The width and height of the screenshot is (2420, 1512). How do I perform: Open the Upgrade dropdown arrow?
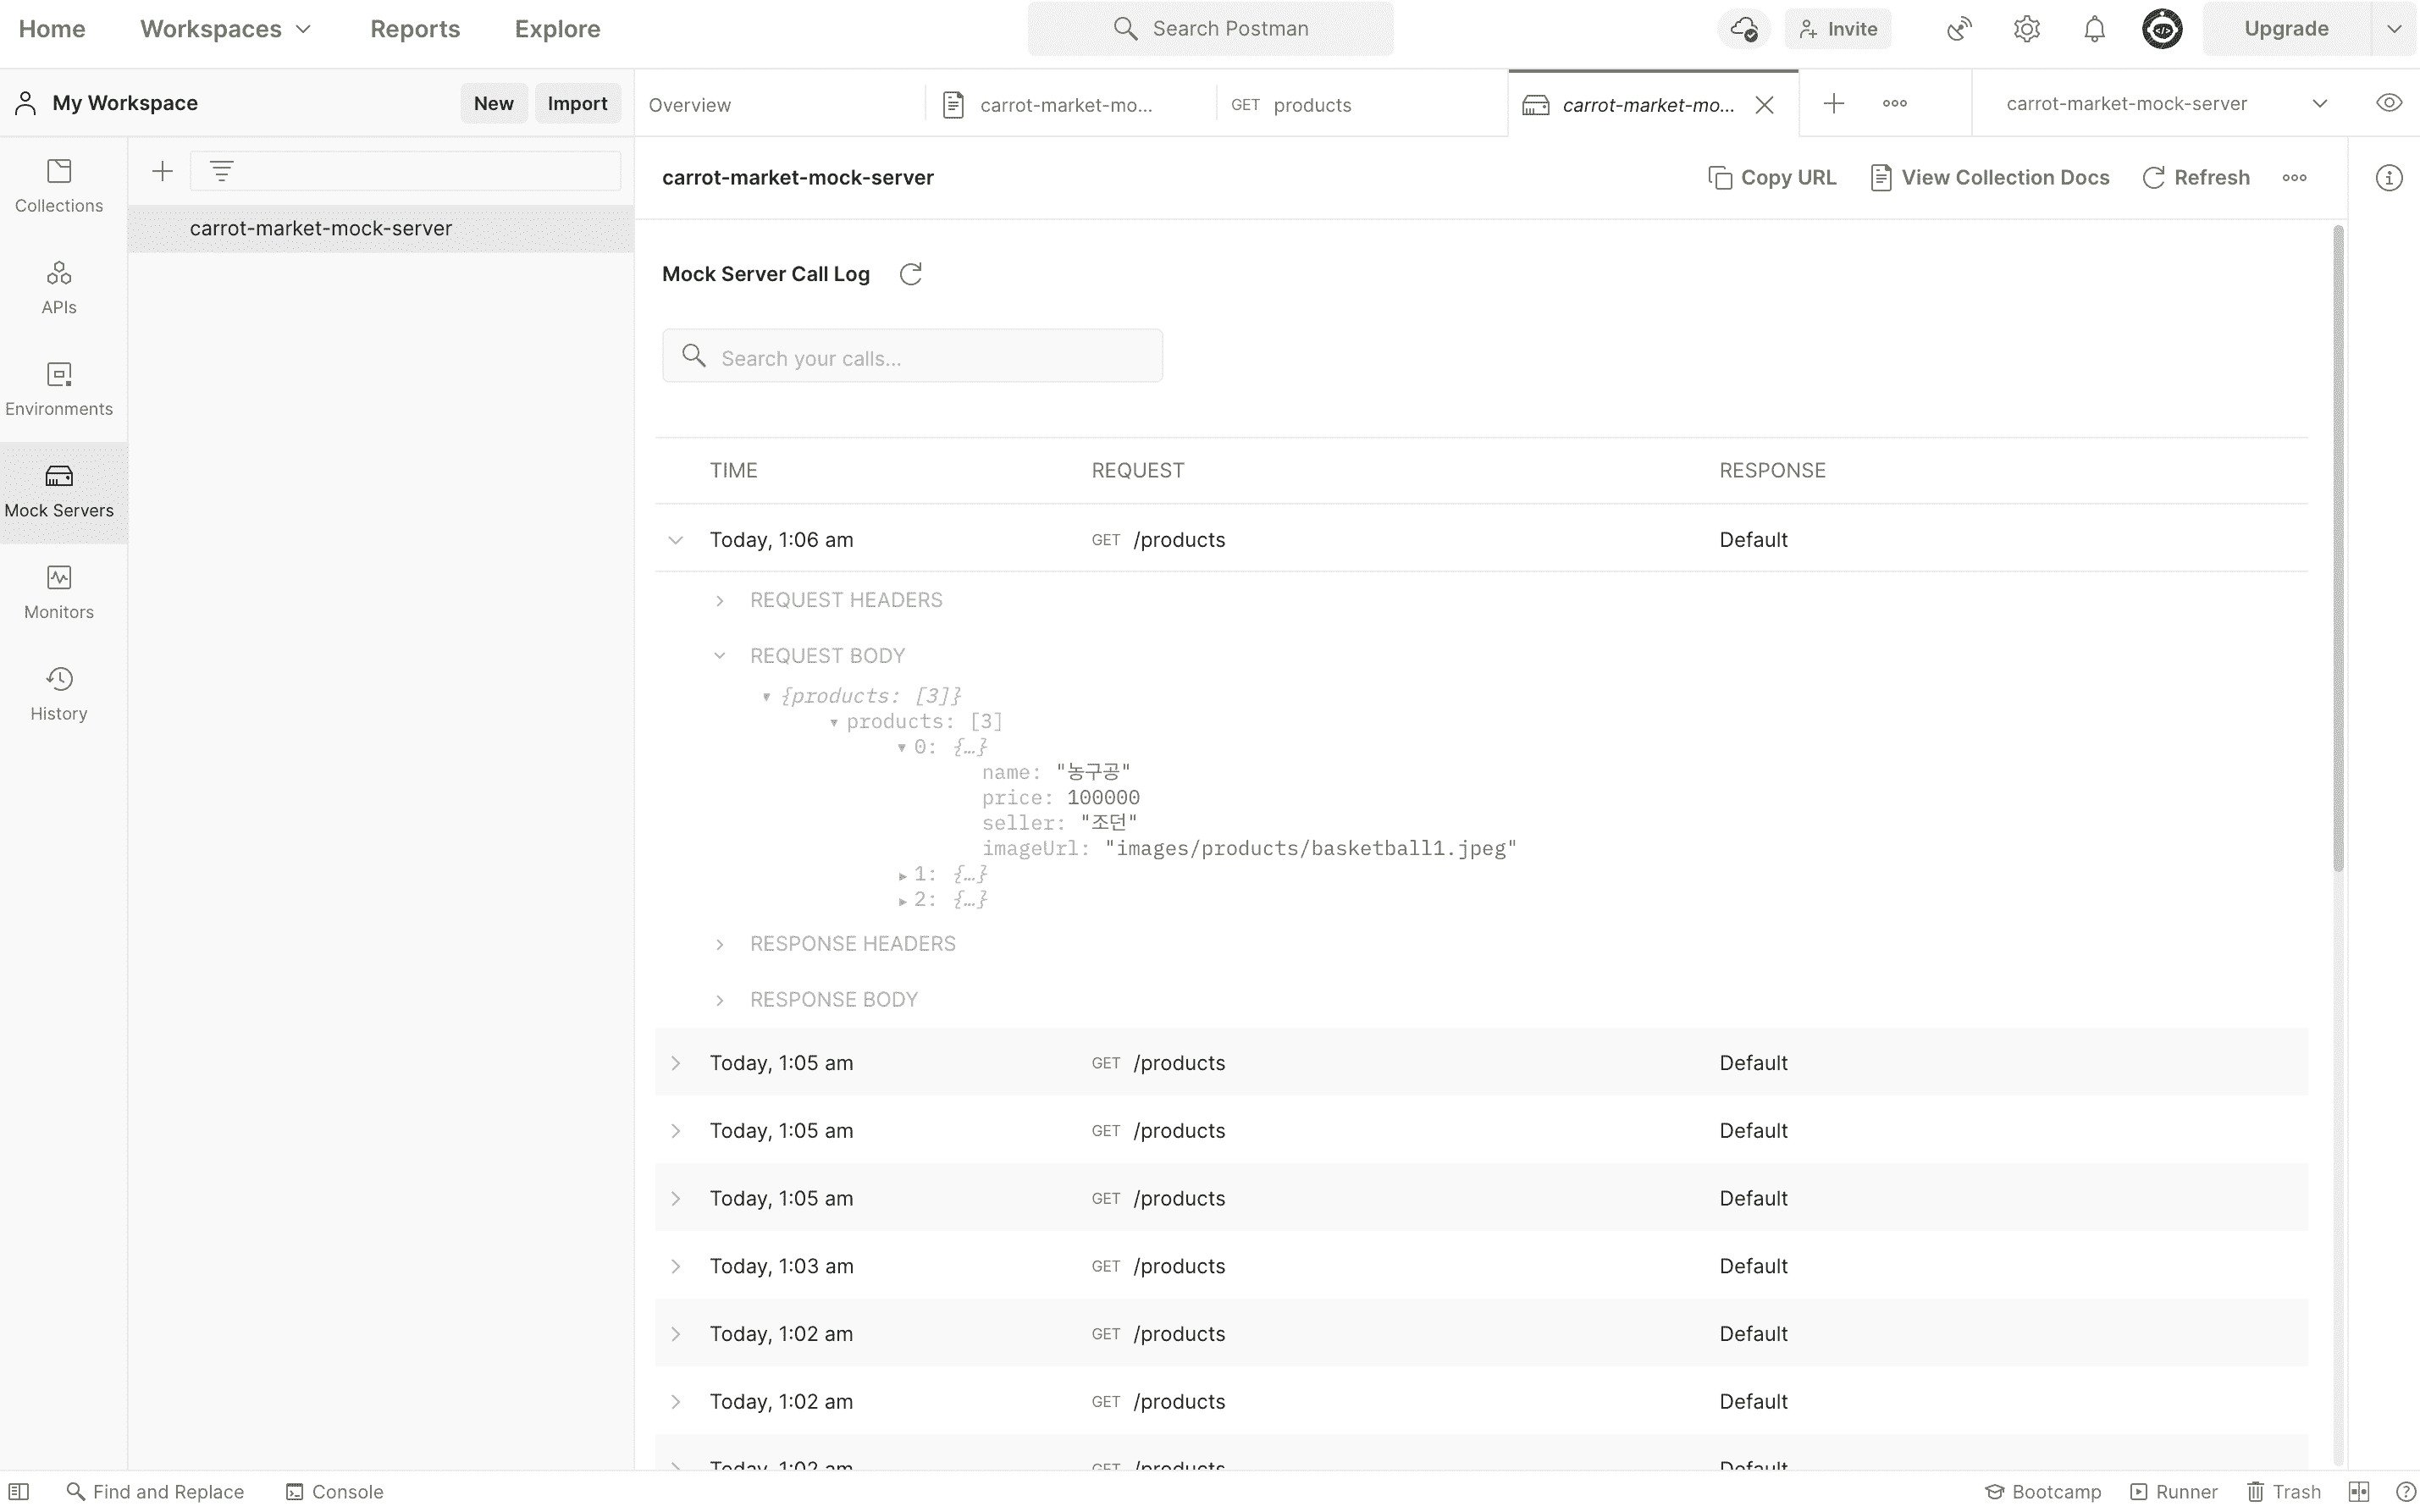coord(2394,29)
